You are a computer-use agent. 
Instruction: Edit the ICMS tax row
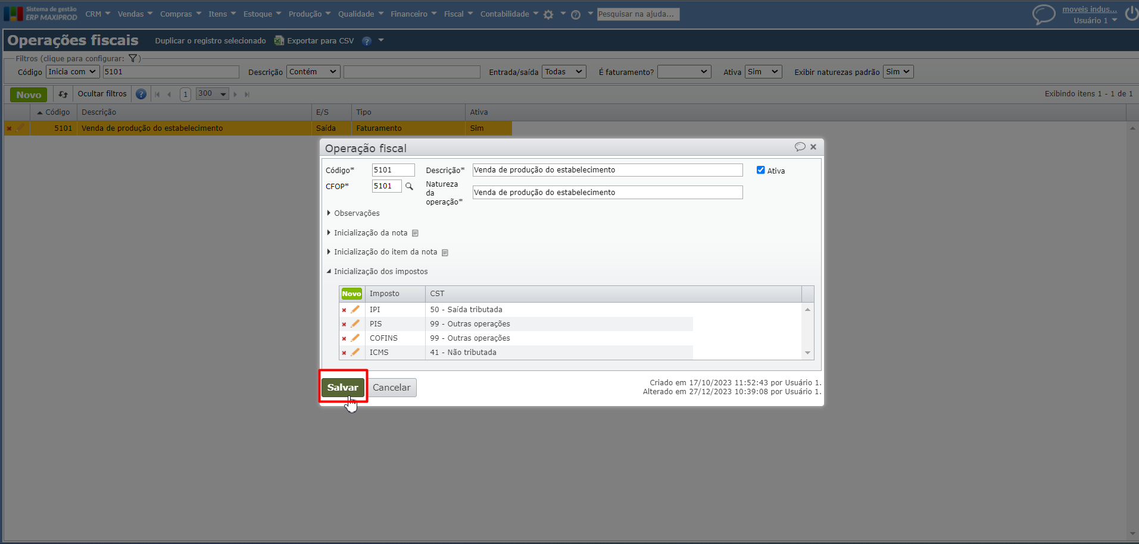pyautogui.click(x=355, y=352)
